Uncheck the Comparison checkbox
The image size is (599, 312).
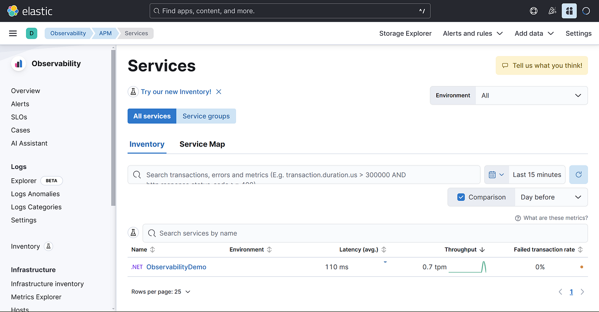461,197
